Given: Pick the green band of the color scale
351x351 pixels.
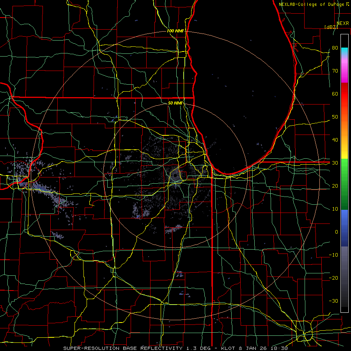Looking at the screenshot, I should pyautogui.click(x=344, y=184).
